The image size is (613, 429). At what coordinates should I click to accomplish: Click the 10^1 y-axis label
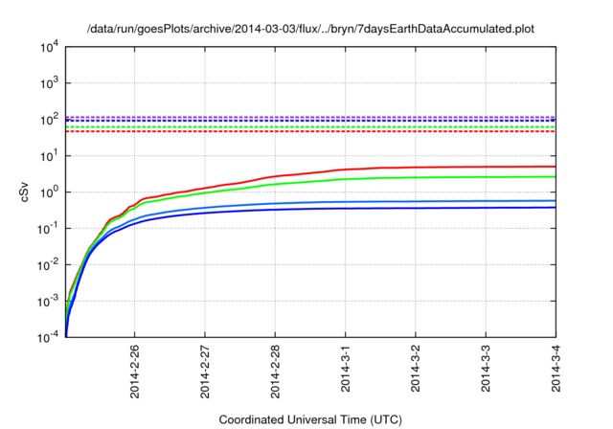point(49,155)
